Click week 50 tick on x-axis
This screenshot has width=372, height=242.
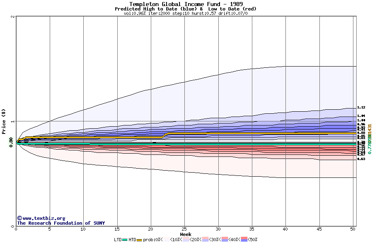[353, 229]
